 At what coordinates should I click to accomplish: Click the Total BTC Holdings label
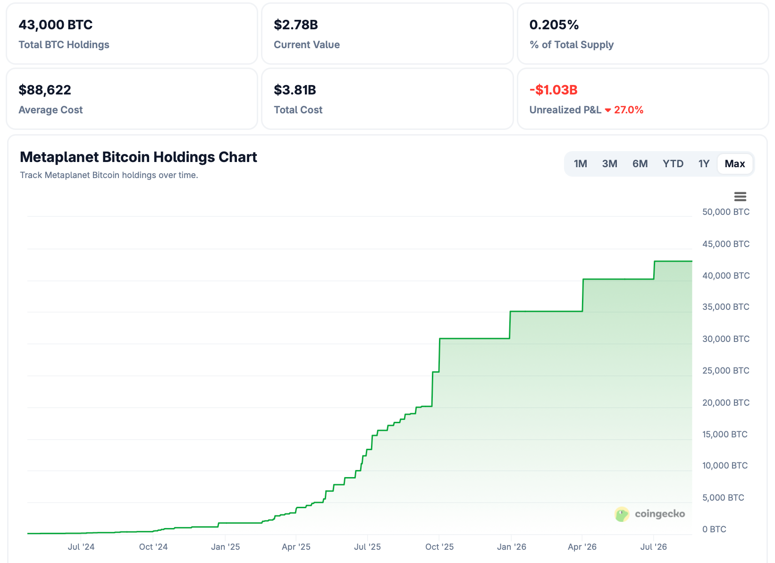64,45
